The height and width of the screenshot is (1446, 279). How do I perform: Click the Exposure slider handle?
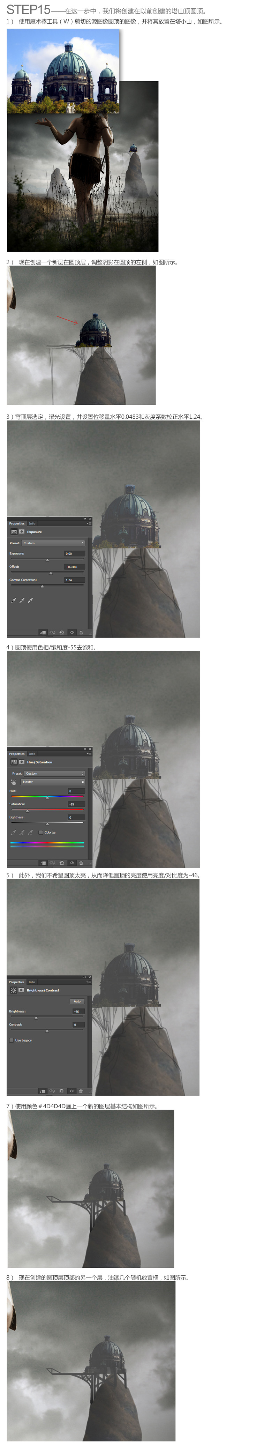(x=47, y=560)
